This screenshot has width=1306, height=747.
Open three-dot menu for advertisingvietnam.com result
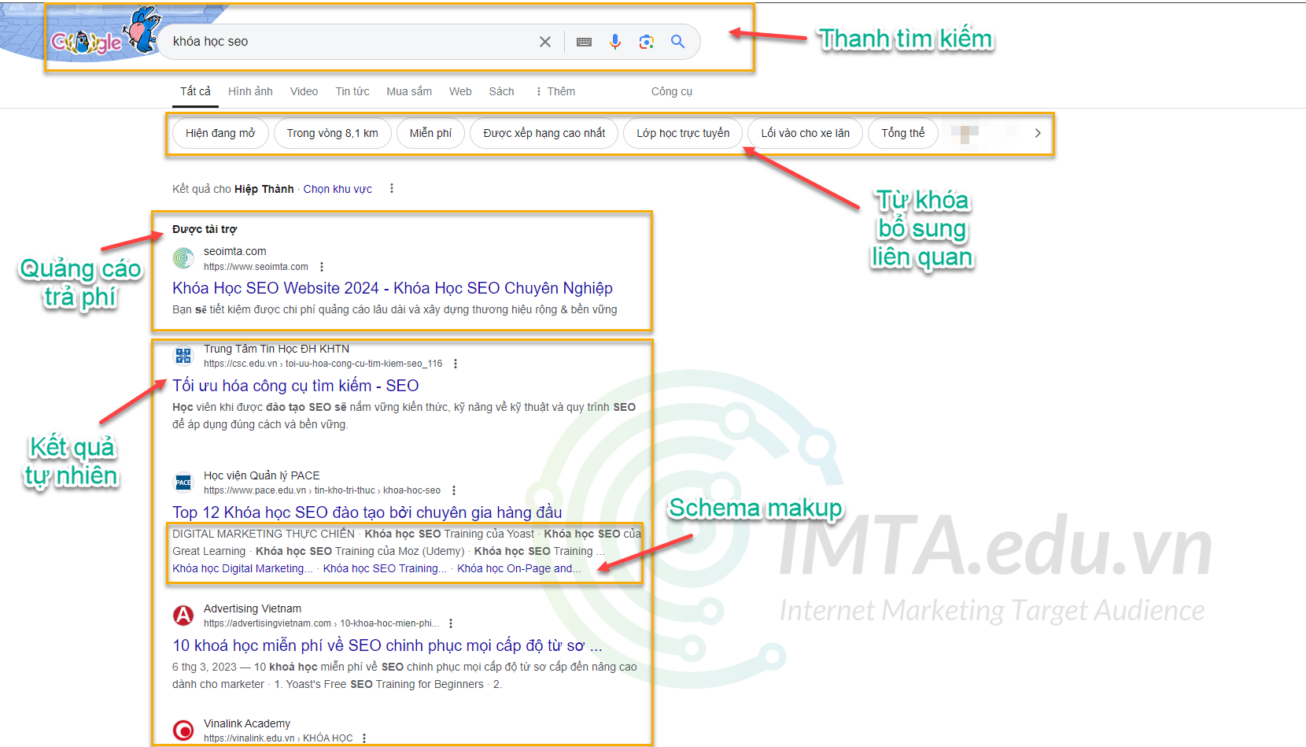pos(451,623)
